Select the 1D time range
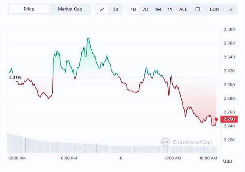The height and width of the screenshot is (172, 245). click(134, 9)
